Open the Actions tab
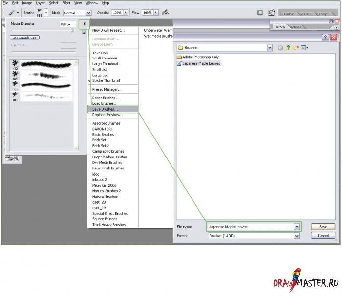This screenshot has width=342, height=296. pos(296,27)
